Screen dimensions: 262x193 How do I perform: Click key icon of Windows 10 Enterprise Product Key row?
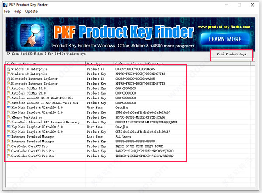click(9, 74)
